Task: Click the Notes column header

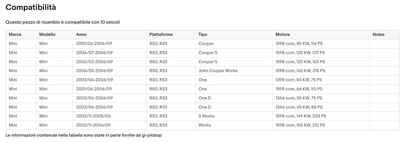Action: pyautogui.click(x=378, y=35)
